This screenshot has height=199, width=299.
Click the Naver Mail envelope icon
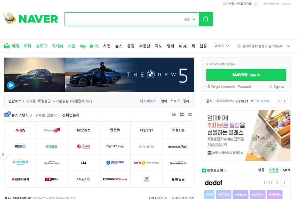pyautogui.click(x=7, y=46)
